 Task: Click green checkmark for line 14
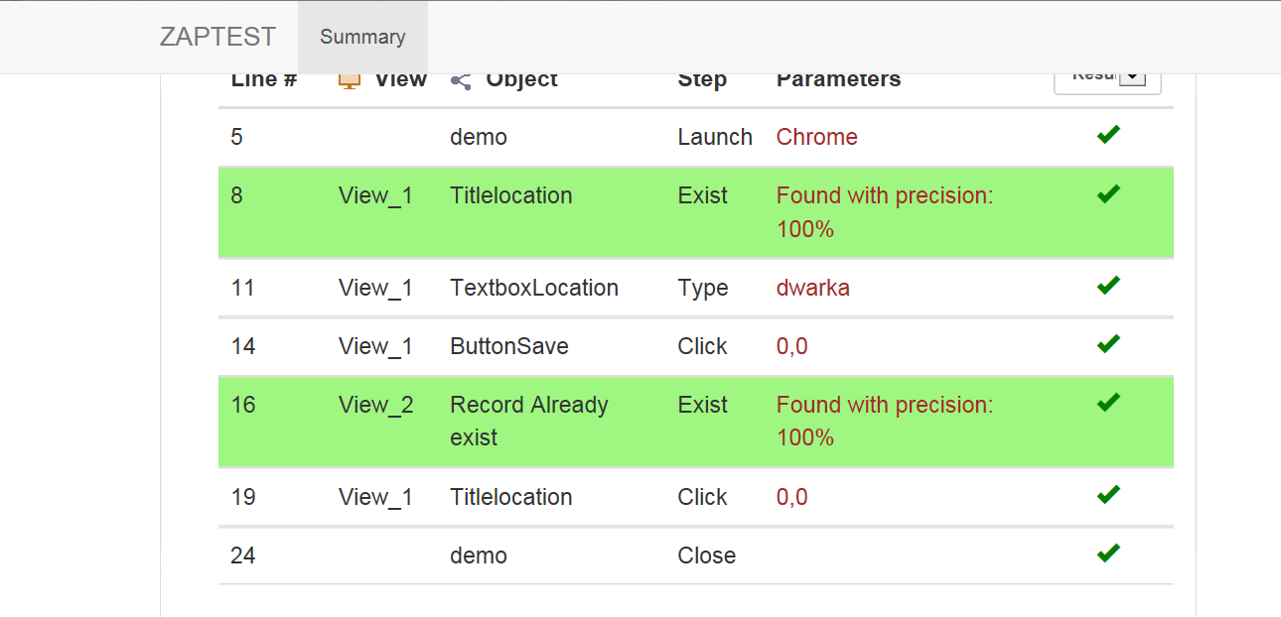coord(1108,344)
